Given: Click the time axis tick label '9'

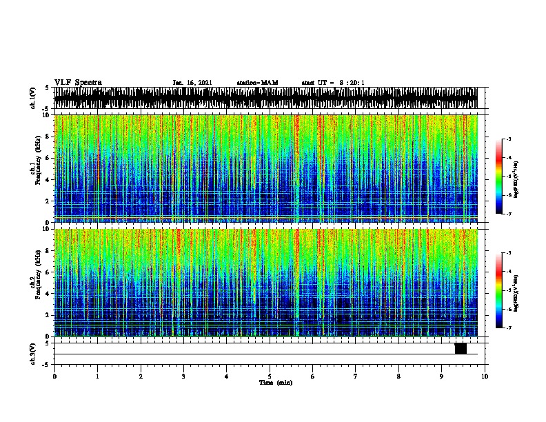Looking at the screenshot, I should (441, 376).
